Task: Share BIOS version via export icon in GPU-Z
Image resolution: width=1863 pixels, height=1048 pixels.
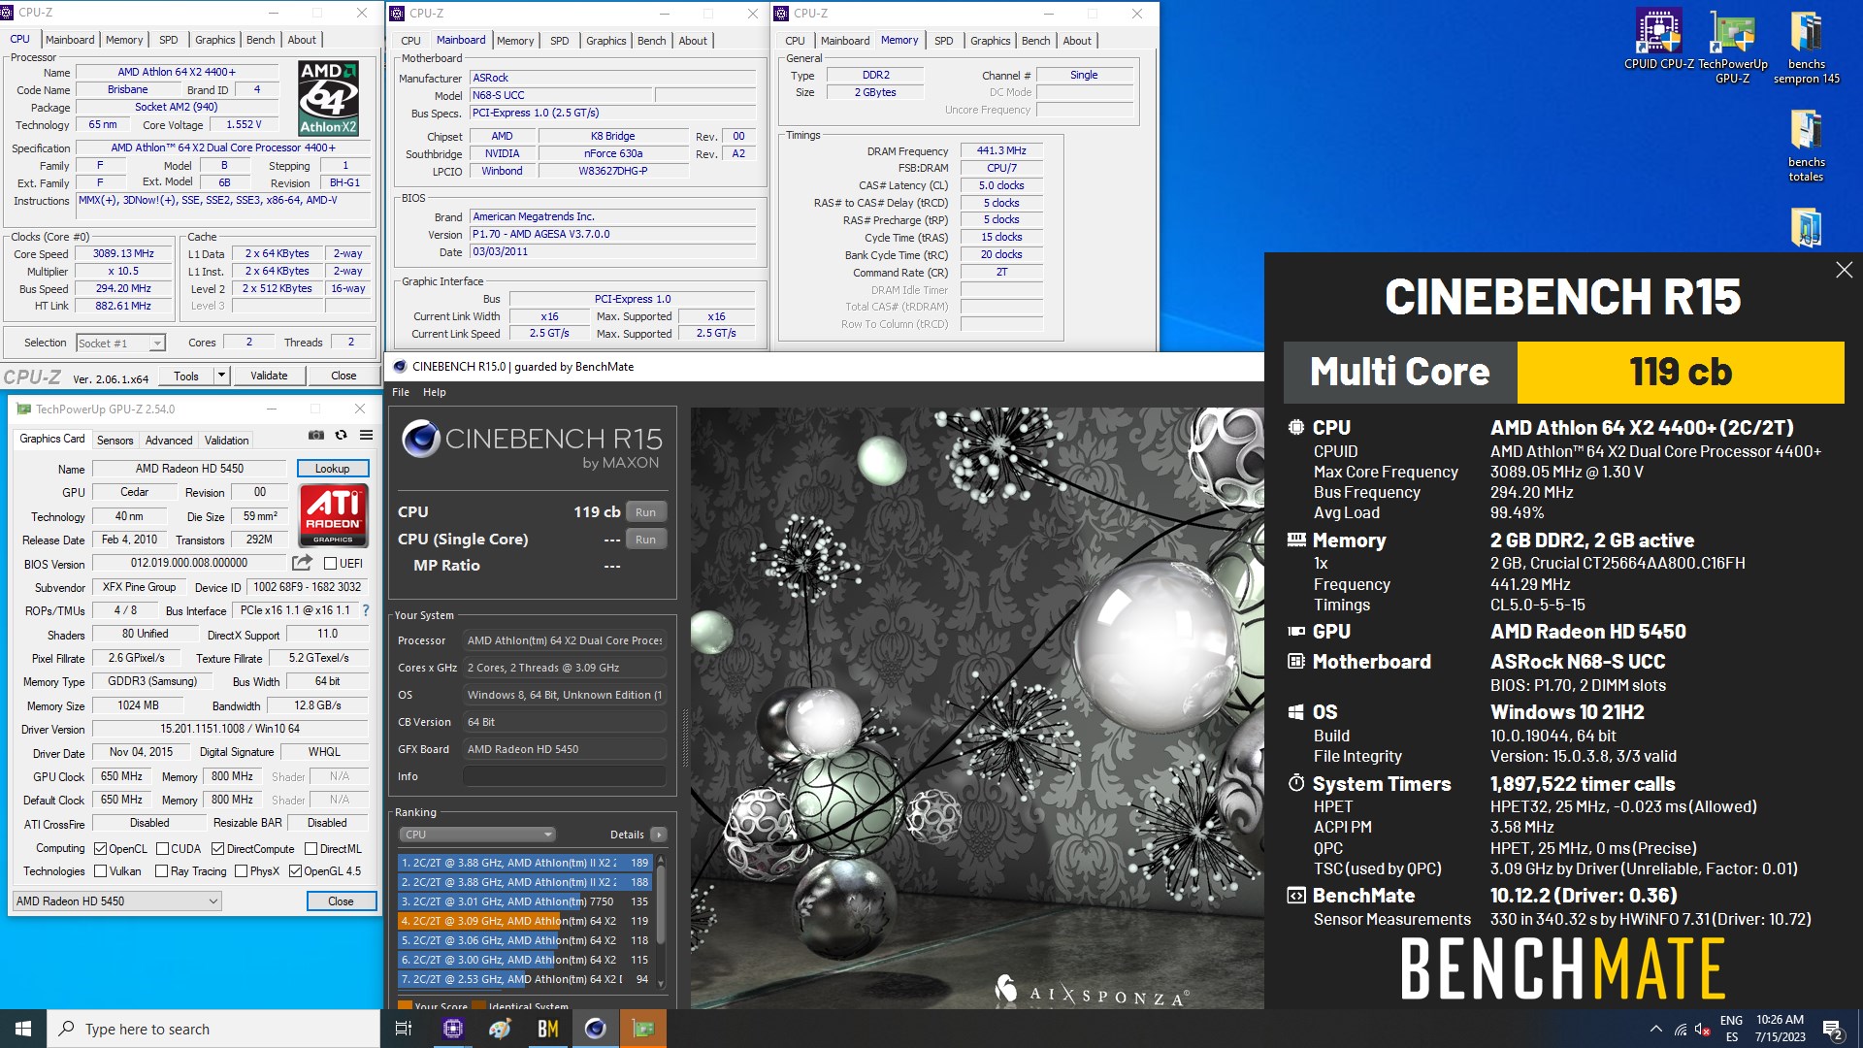Action: tap(303, 563)
